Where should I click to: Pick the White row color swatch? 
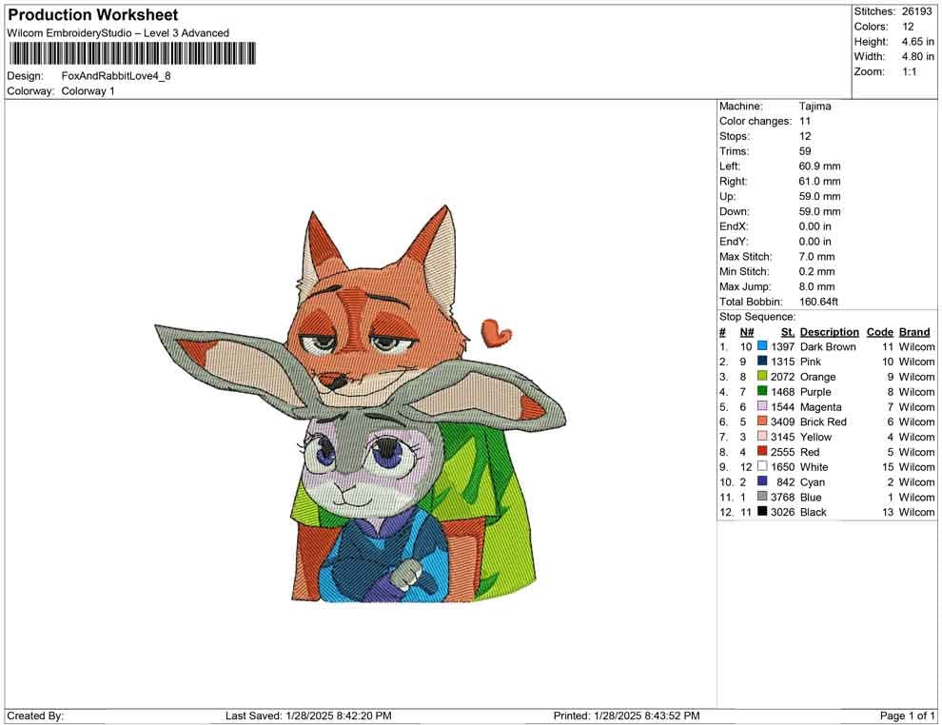[x=762, y=467]
